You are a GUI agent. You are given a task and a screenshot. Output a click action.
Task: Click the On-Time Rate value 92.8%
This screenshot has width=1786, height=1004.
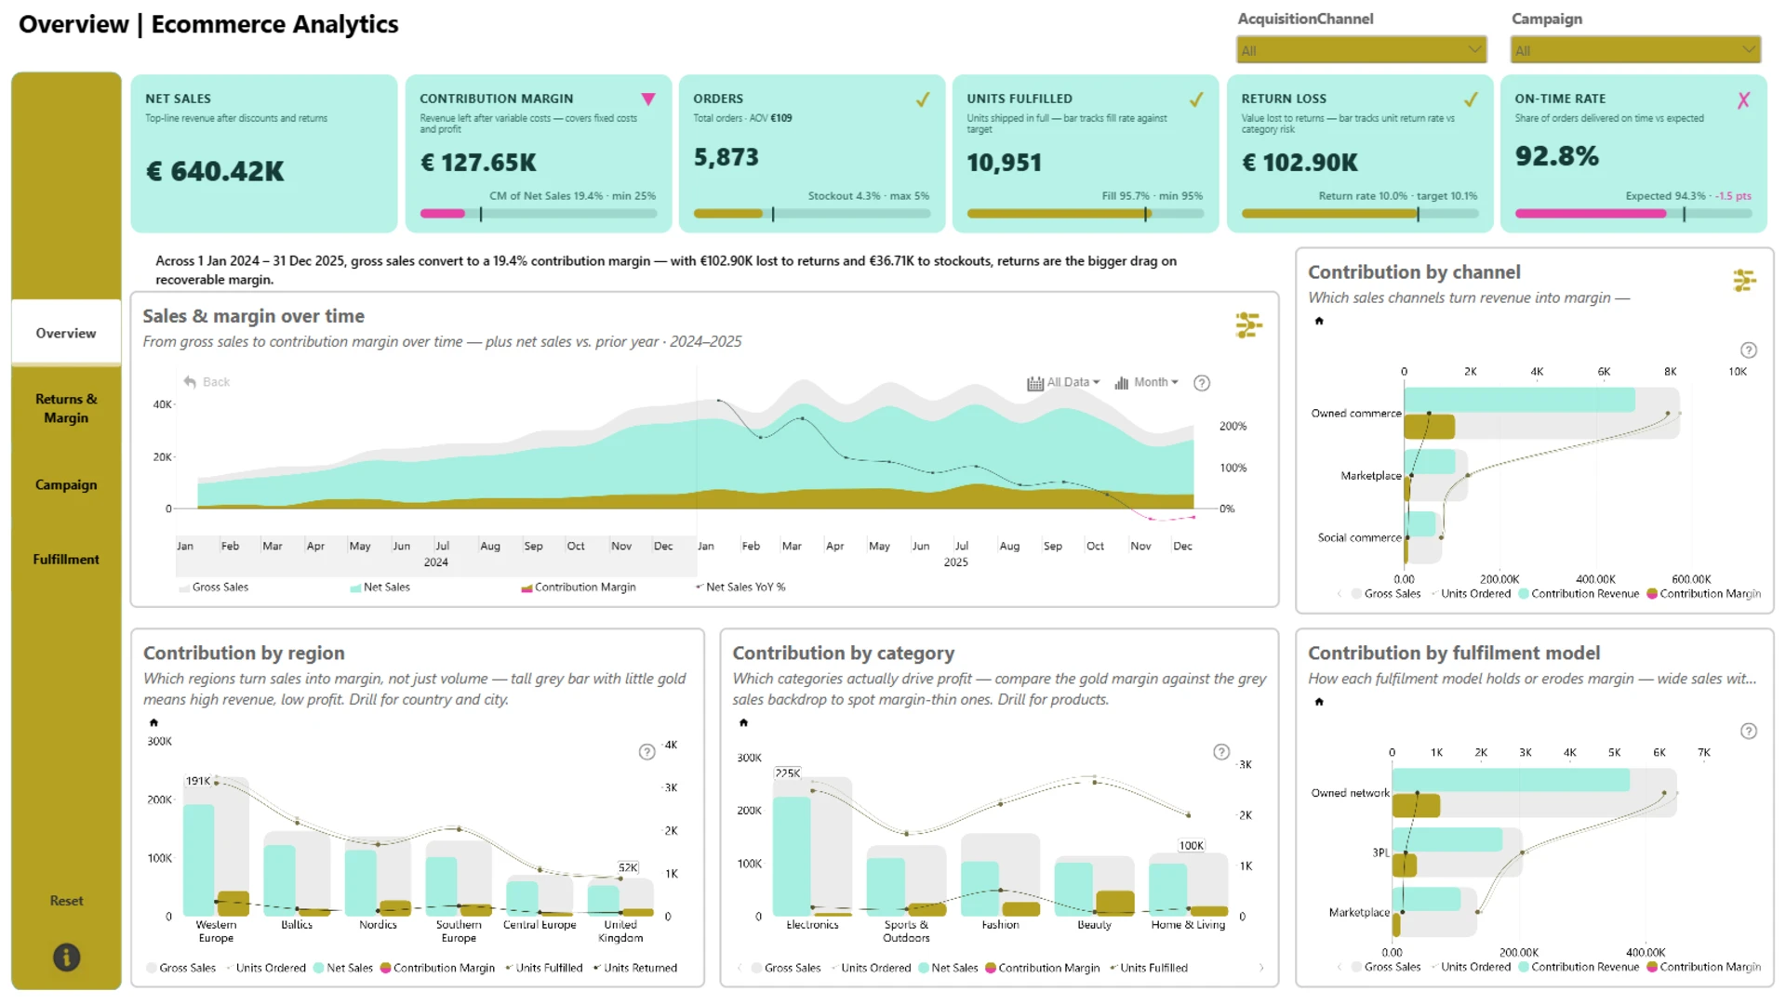tap(1556, 156)
